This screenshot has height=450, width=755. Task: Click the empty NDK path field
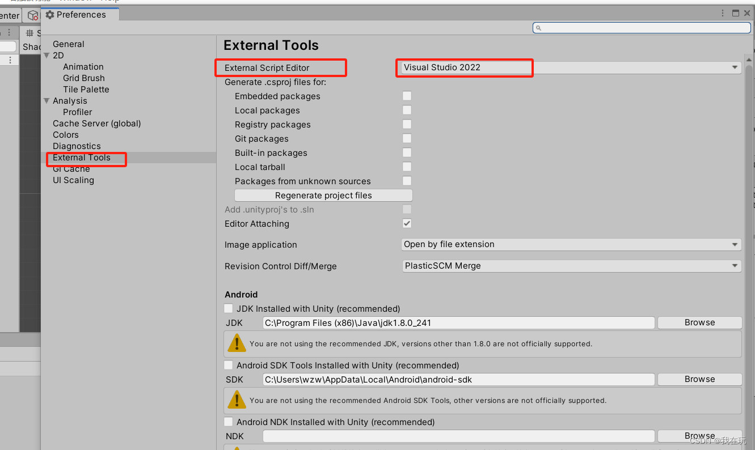pyautogui.click(x=458, y=436)
